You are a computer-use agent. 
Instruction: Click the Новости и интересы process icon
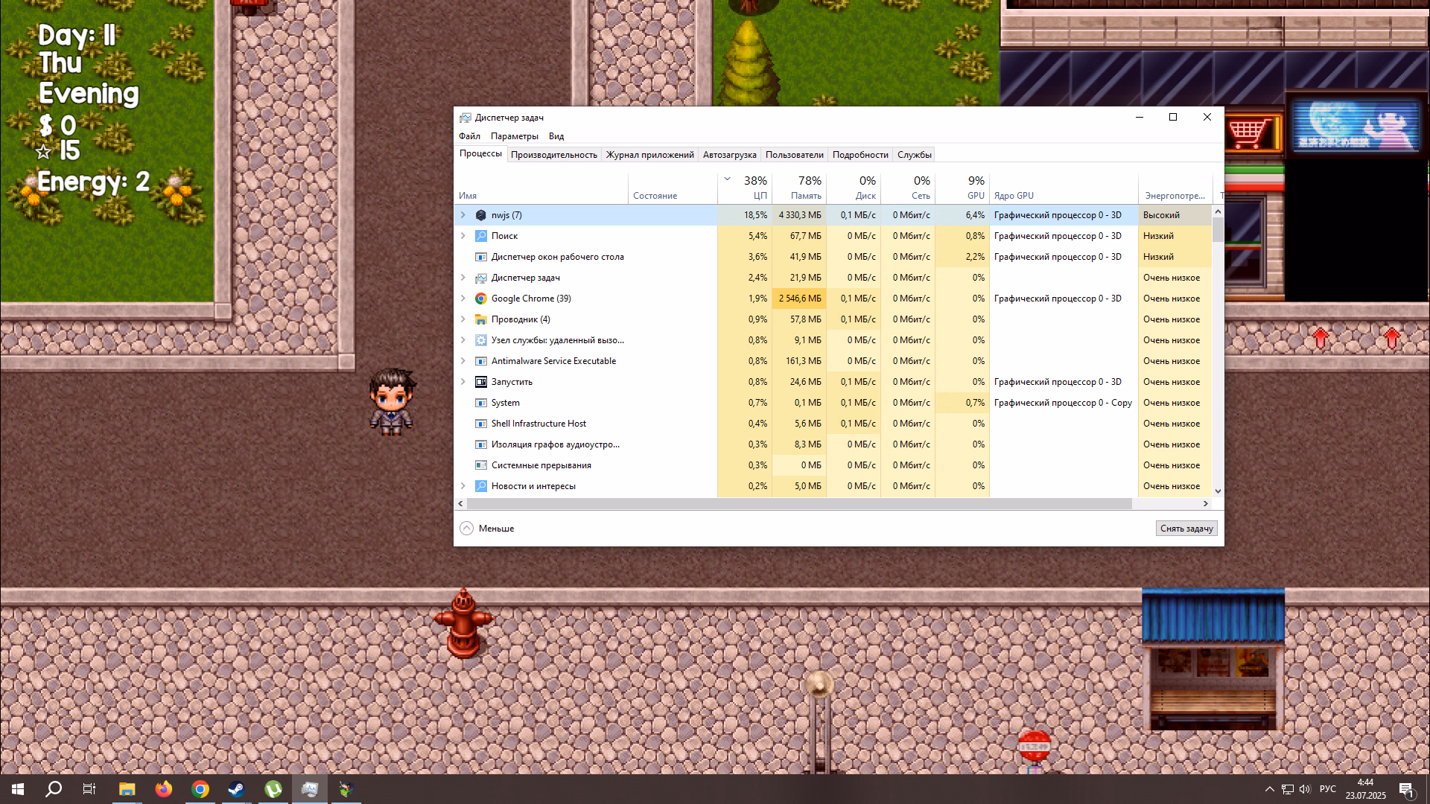(481, 486)
